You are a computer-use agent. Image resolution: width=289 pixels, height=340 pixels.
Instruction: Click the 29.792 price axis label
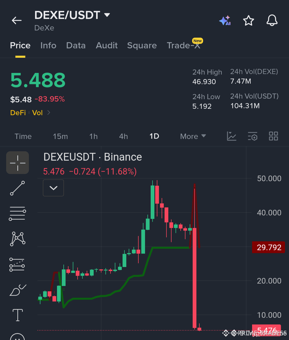coord(269,247)
